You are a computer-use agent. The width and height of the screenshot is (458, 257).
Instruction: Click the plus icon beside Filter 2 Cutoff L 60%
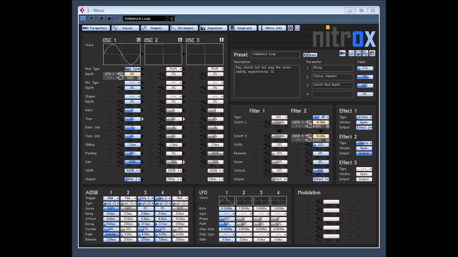[x=327, y=127]
